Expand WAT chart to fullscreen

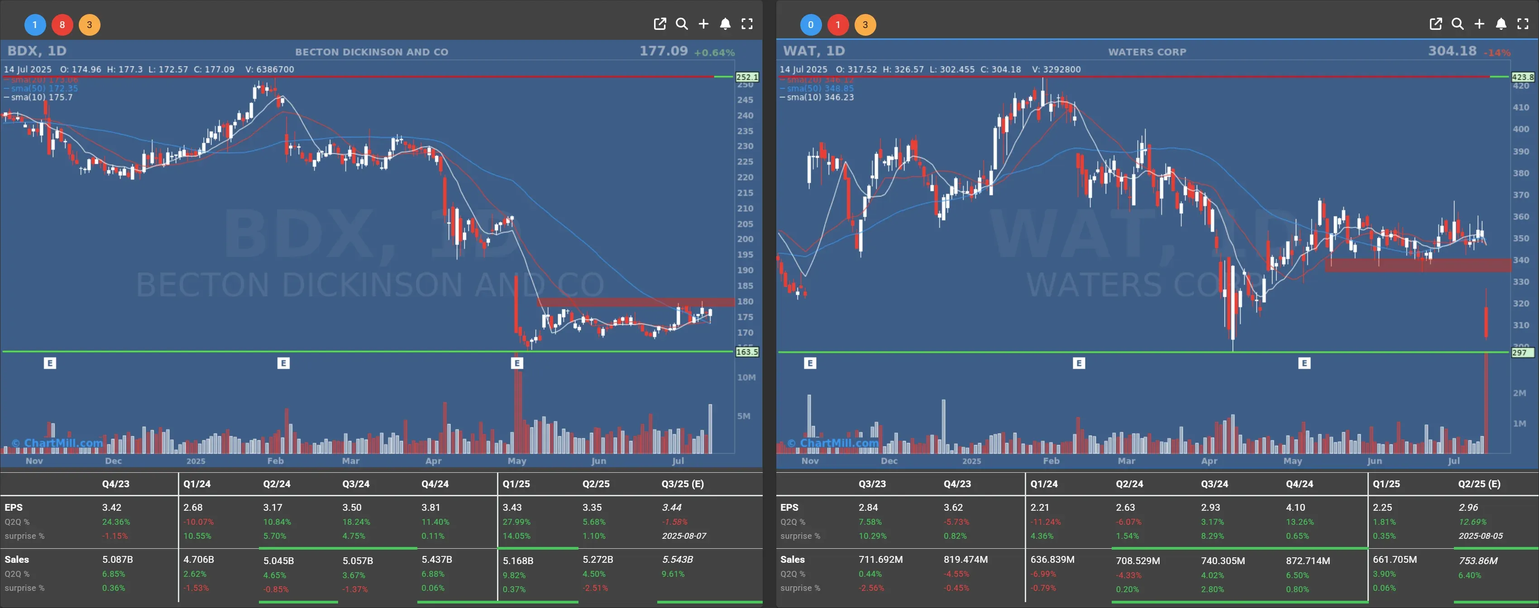1523,24
